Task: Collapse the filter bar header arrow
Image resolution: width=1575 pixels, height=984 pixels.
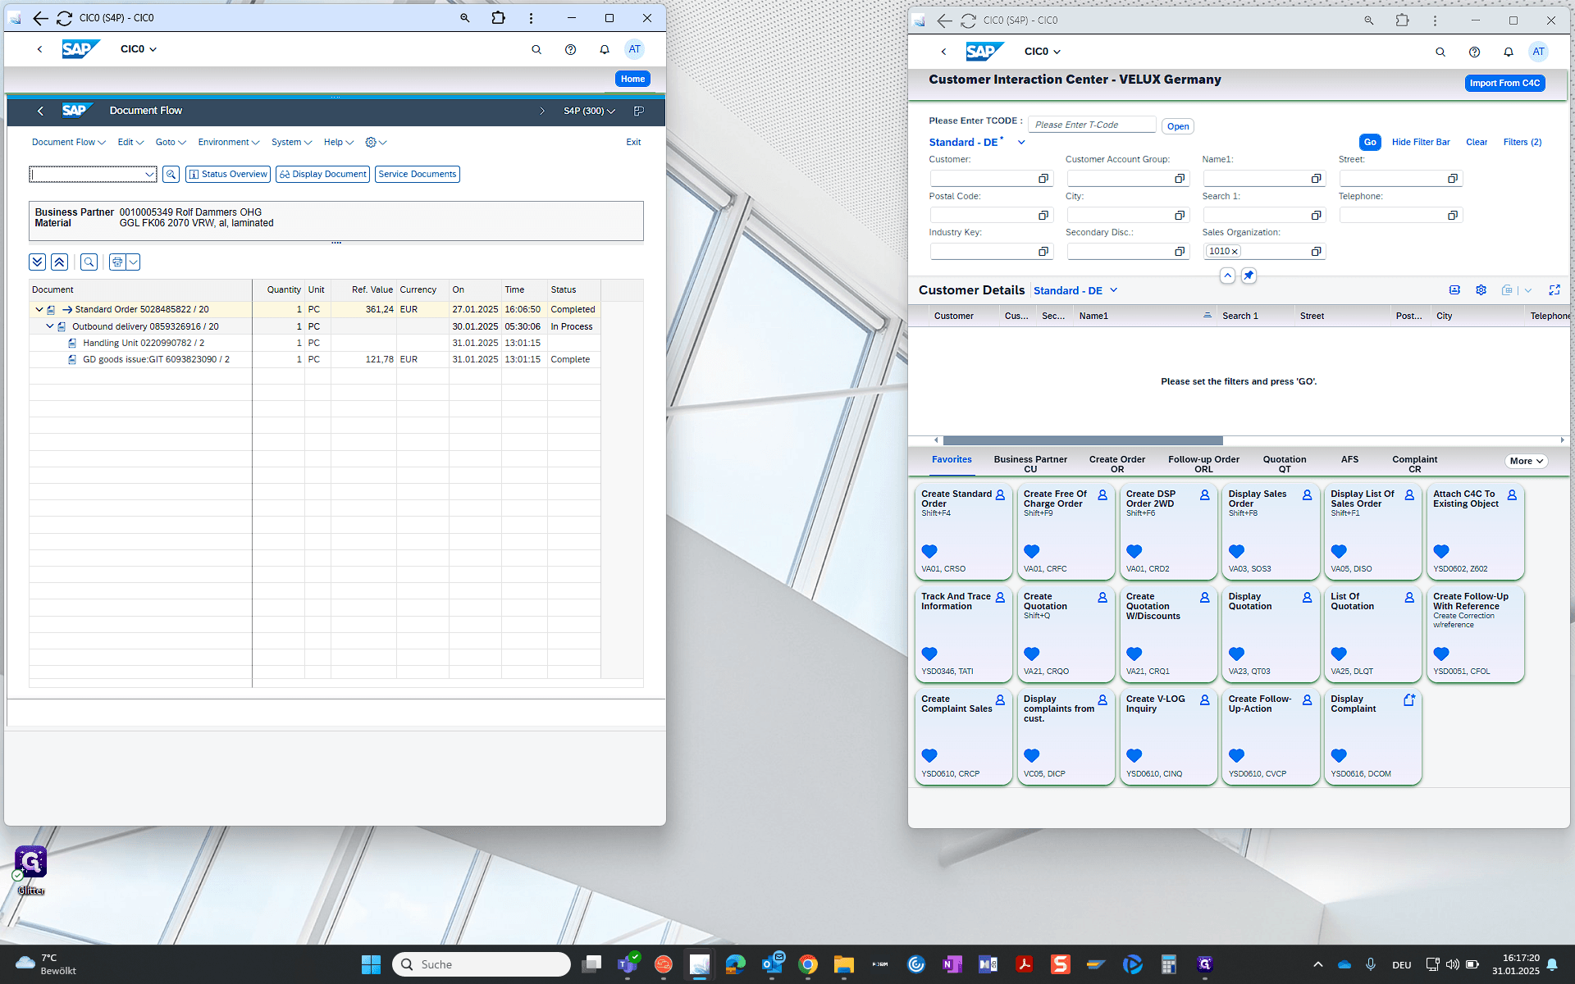Action: point(1227,276)
